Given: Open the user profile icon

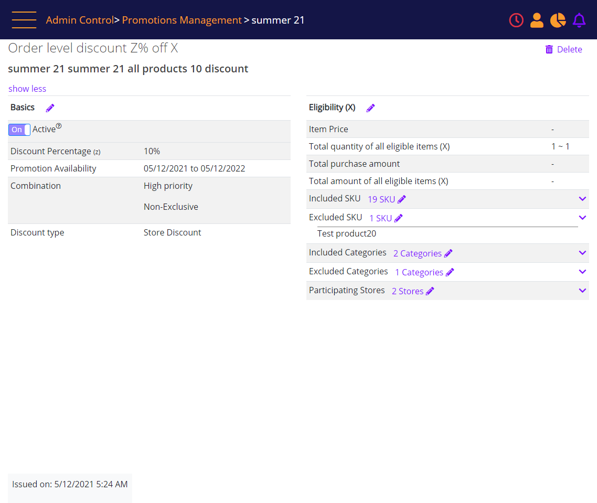Looking at the screenshot, I should coord(537,20).
